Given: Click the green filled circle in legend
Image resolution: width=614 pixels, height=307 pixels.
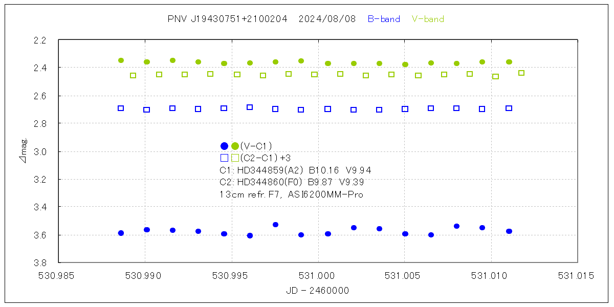Looking at the screenshot, I should pos(235,146).
